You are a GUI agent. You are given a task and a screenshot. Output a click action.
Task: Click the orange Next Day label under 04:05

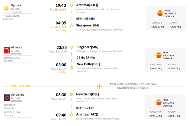[61, 30]
